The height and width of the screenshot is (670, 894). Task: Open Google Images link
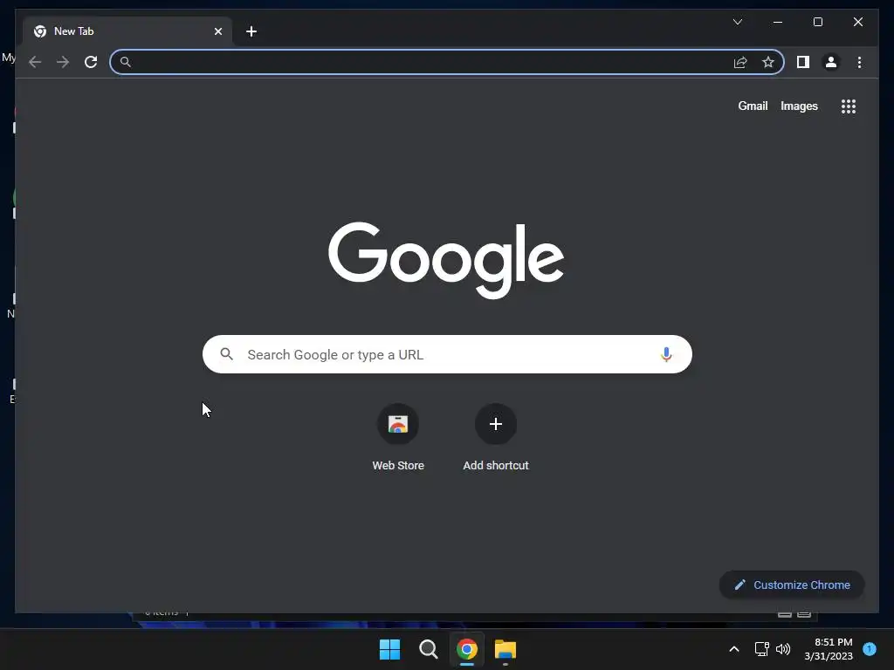(x=799, y=106)
